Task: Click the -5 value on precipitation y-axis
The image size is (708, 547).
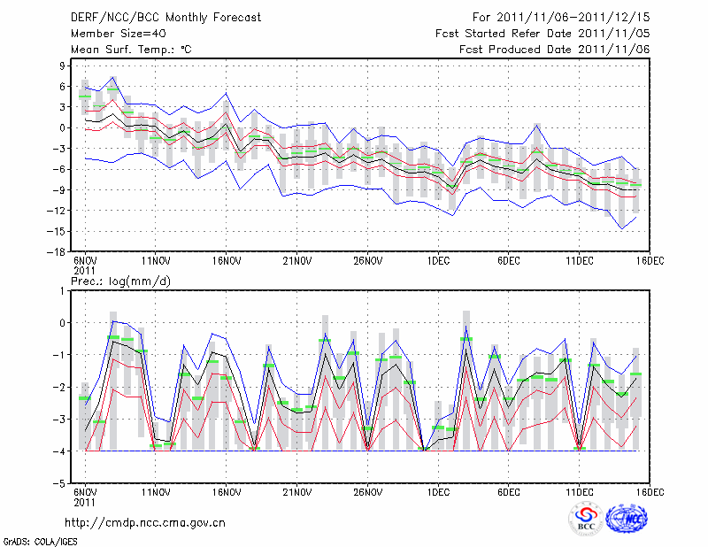Action: point(63,484)
